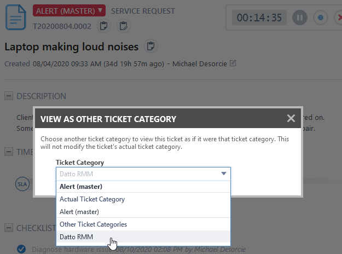Edit the ticket creator Michael Desorcie
Image resolution: width=342 pixels, height=254 pixels.
click(x=233, y=63)
